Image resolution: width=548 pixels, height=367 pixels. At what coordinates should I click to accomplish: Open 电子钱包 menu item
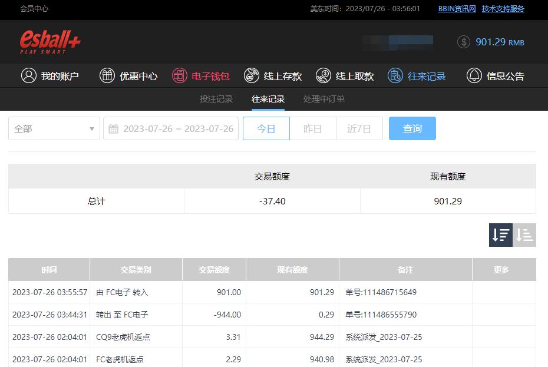click(x=200, y=76)
